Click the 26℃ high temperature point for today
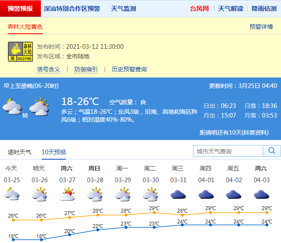The image size is (281, 243). tap(13, 220)
